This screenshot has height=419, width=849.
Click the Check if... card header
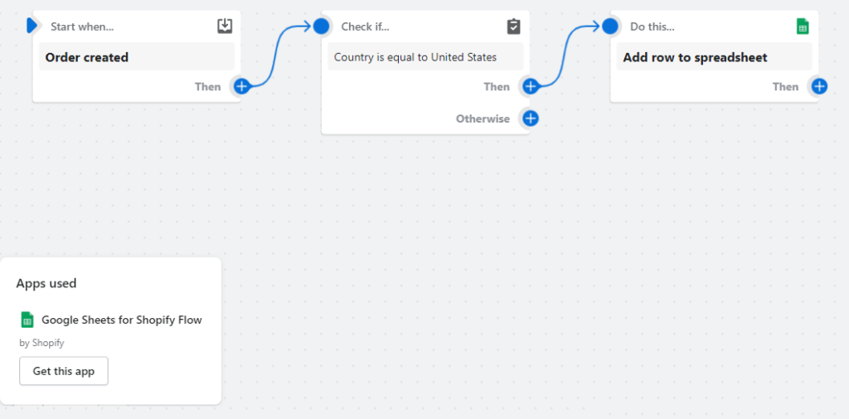click(366, 26)
